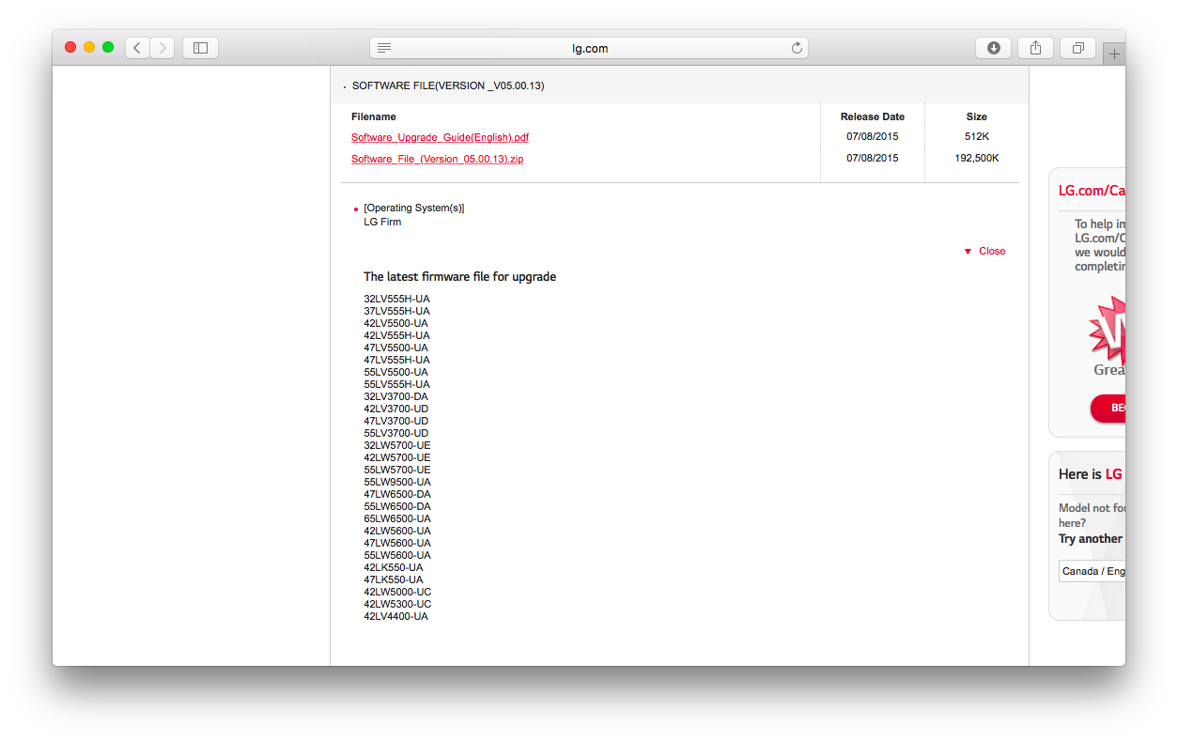Select model 42LK550-UA text
1178x741 pixels.
[x=394, y=567]
